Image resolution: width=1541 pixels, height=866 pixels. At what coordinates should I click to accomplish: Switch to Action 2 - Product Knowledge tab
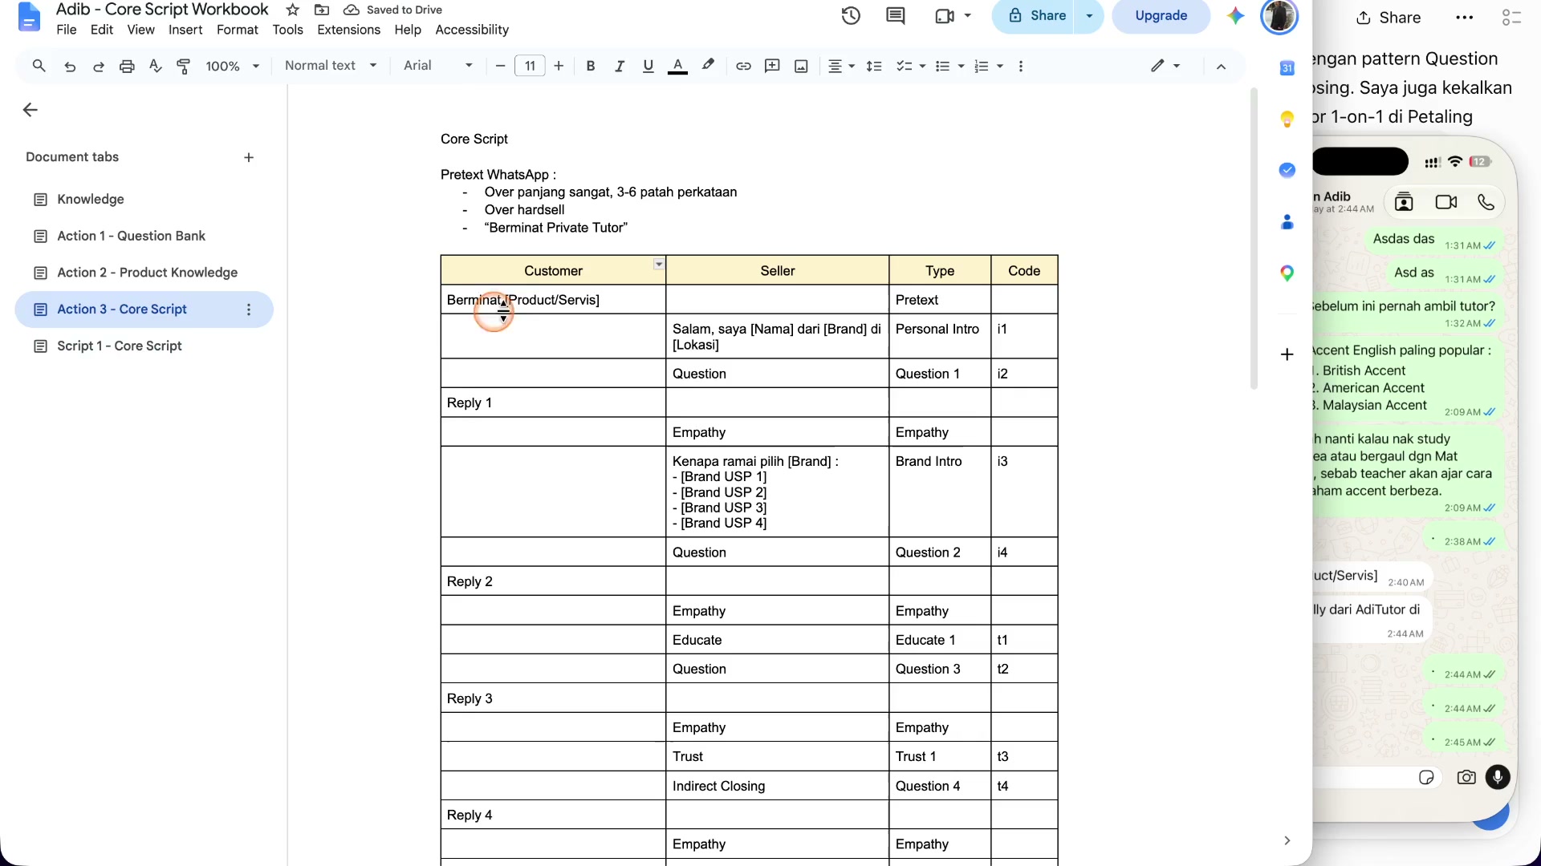click(144, 273)
